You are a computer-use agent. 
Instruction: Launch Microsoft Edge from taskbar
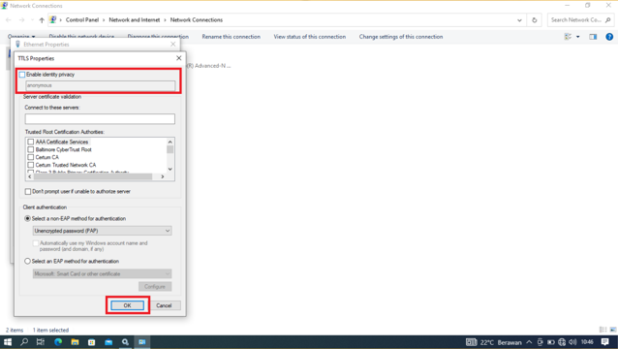[58, 342]
